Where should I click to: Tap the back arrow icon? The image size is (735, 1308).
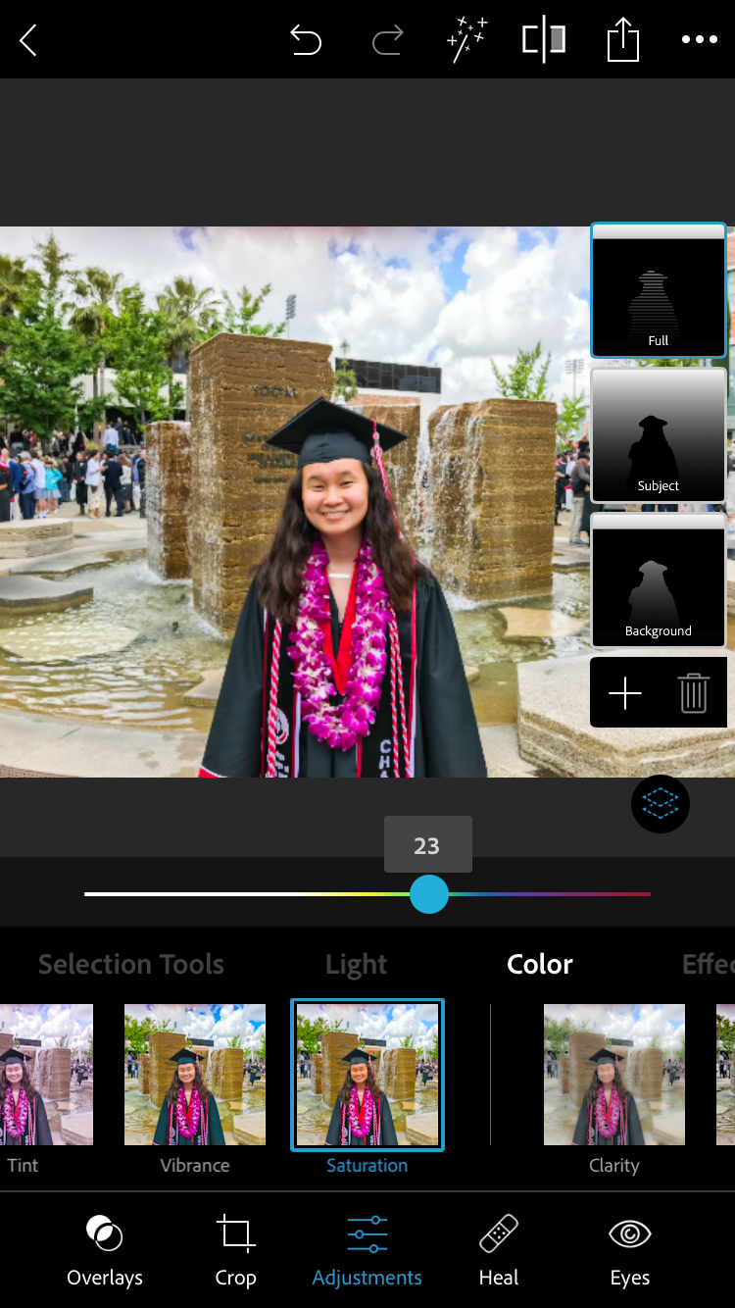pos(28,40)
